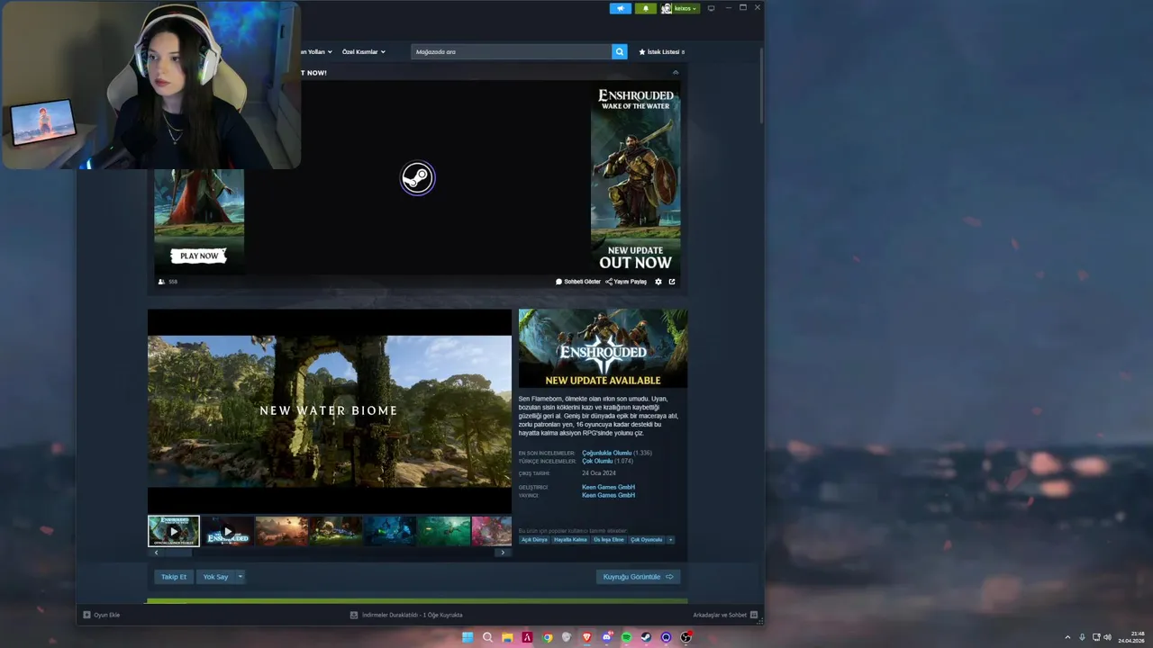Image resolution: width=1153 pixels, height=648 pixels.
Task: Show the broadcast chat via Sohbeti Göster
Action: [578, 282]
